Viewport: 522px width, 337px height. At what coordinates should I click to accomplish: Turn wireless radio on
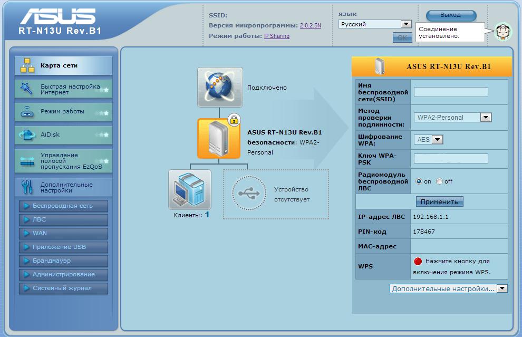[x=419, y=181]
